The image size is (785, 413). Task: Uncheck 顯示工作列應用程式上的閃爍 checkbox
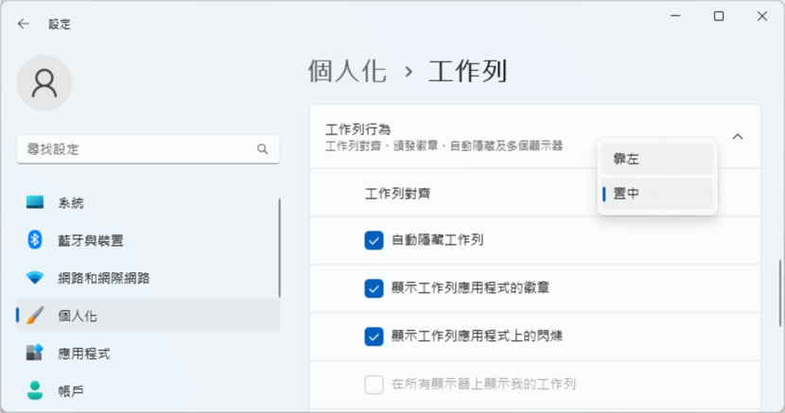point(374,336)
